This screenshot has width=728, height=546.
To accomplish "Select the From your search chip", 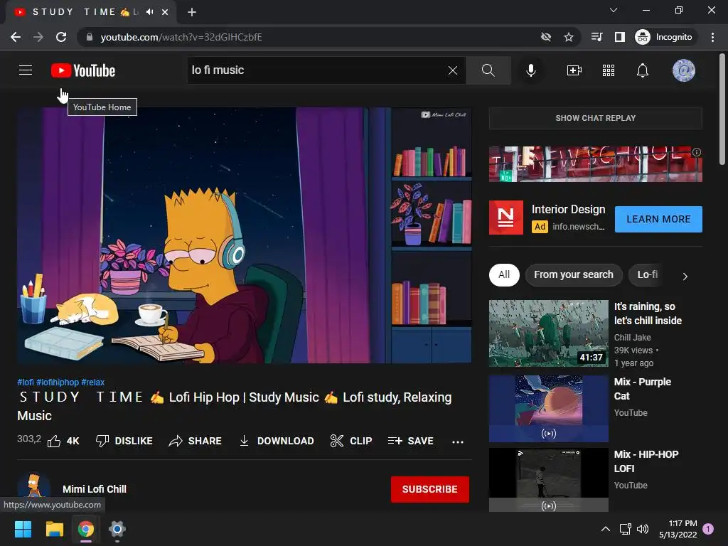I will click(574, 275).
